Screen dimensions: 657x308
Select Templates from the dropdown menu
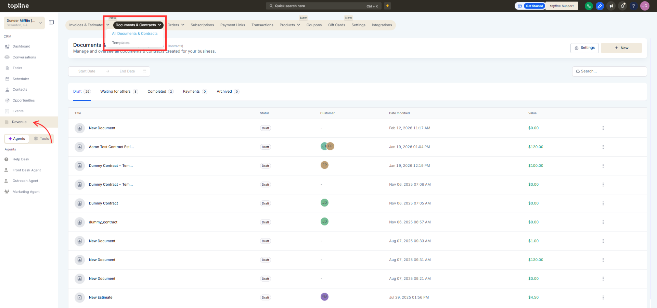point(121,43)
